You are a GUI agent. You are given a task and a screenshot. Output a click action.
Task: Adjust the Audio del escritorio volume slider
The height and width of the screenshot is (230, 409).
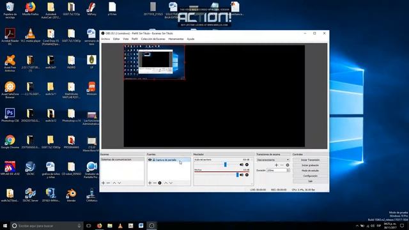point(226,165)
